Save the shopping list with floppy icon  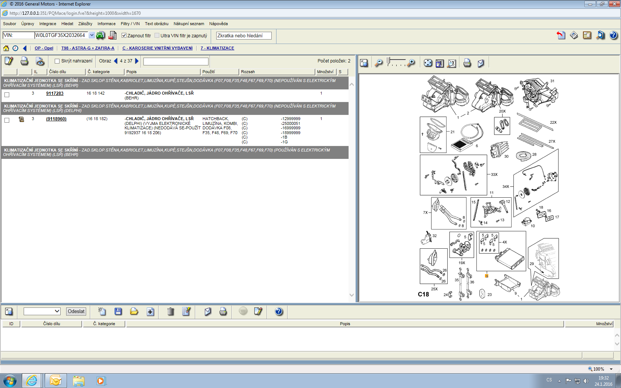[x=118, y=312]
